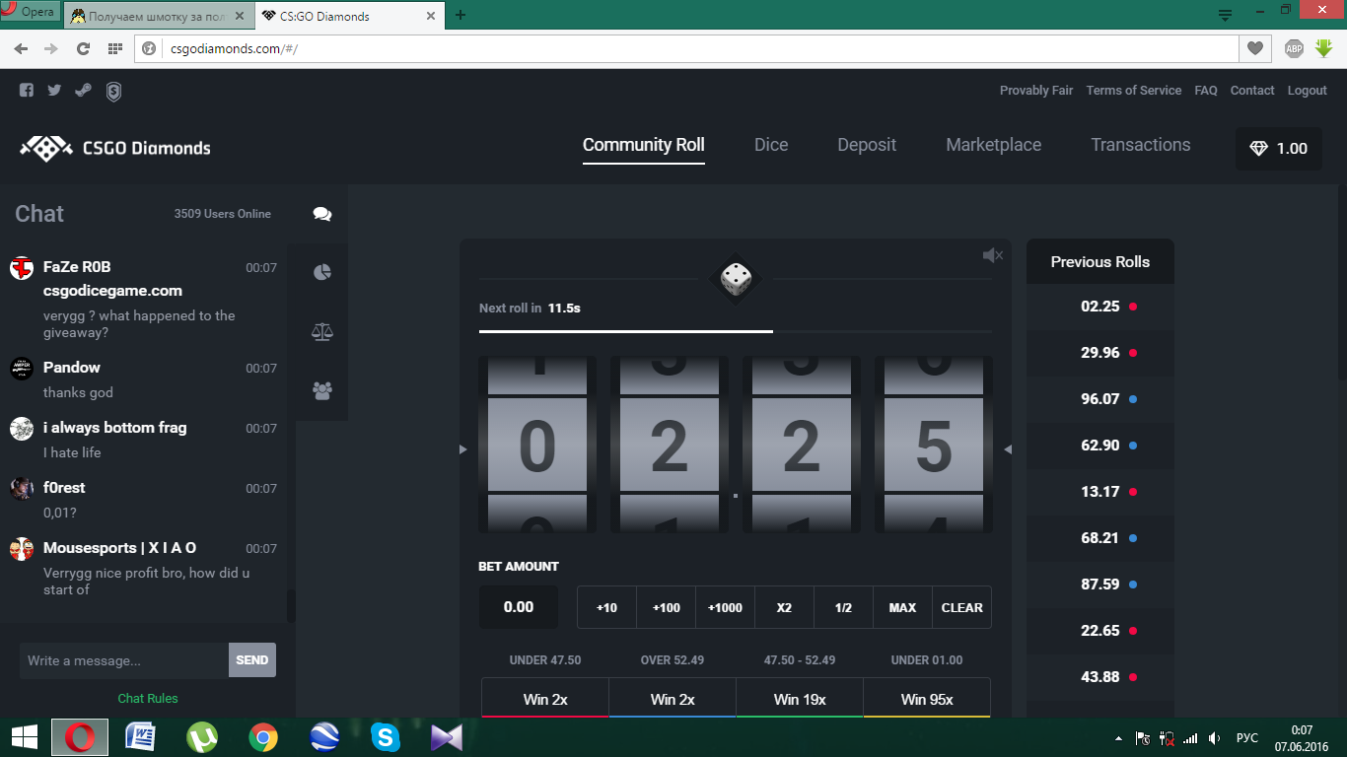Image resolution: width=1347 pixels, height=757 pixels.
Task: Open the Deposit tab
Action: [x=867, y=145]
